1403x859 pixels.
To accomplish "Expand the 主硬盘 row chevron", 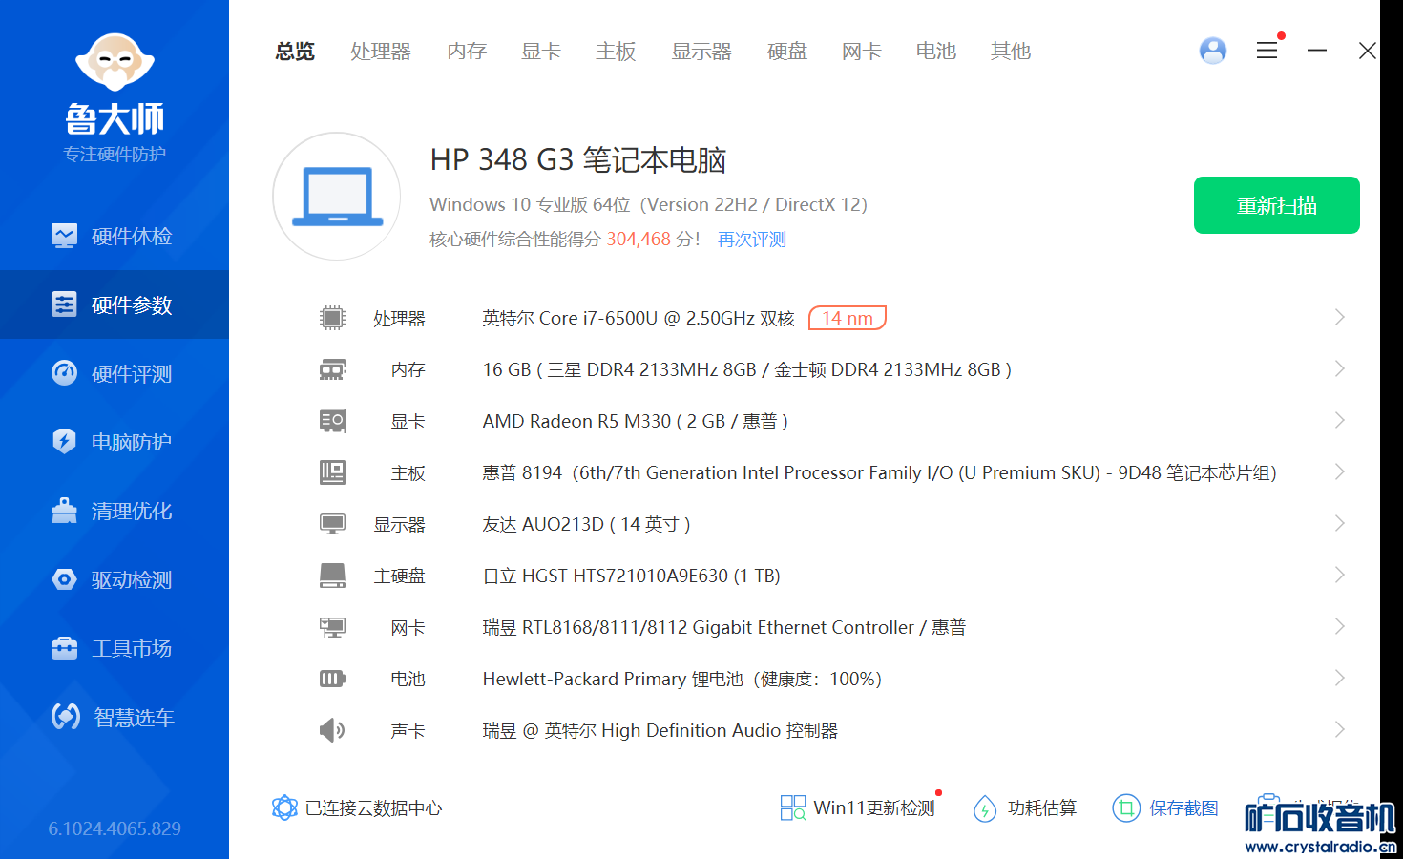I will [1340, 575].
